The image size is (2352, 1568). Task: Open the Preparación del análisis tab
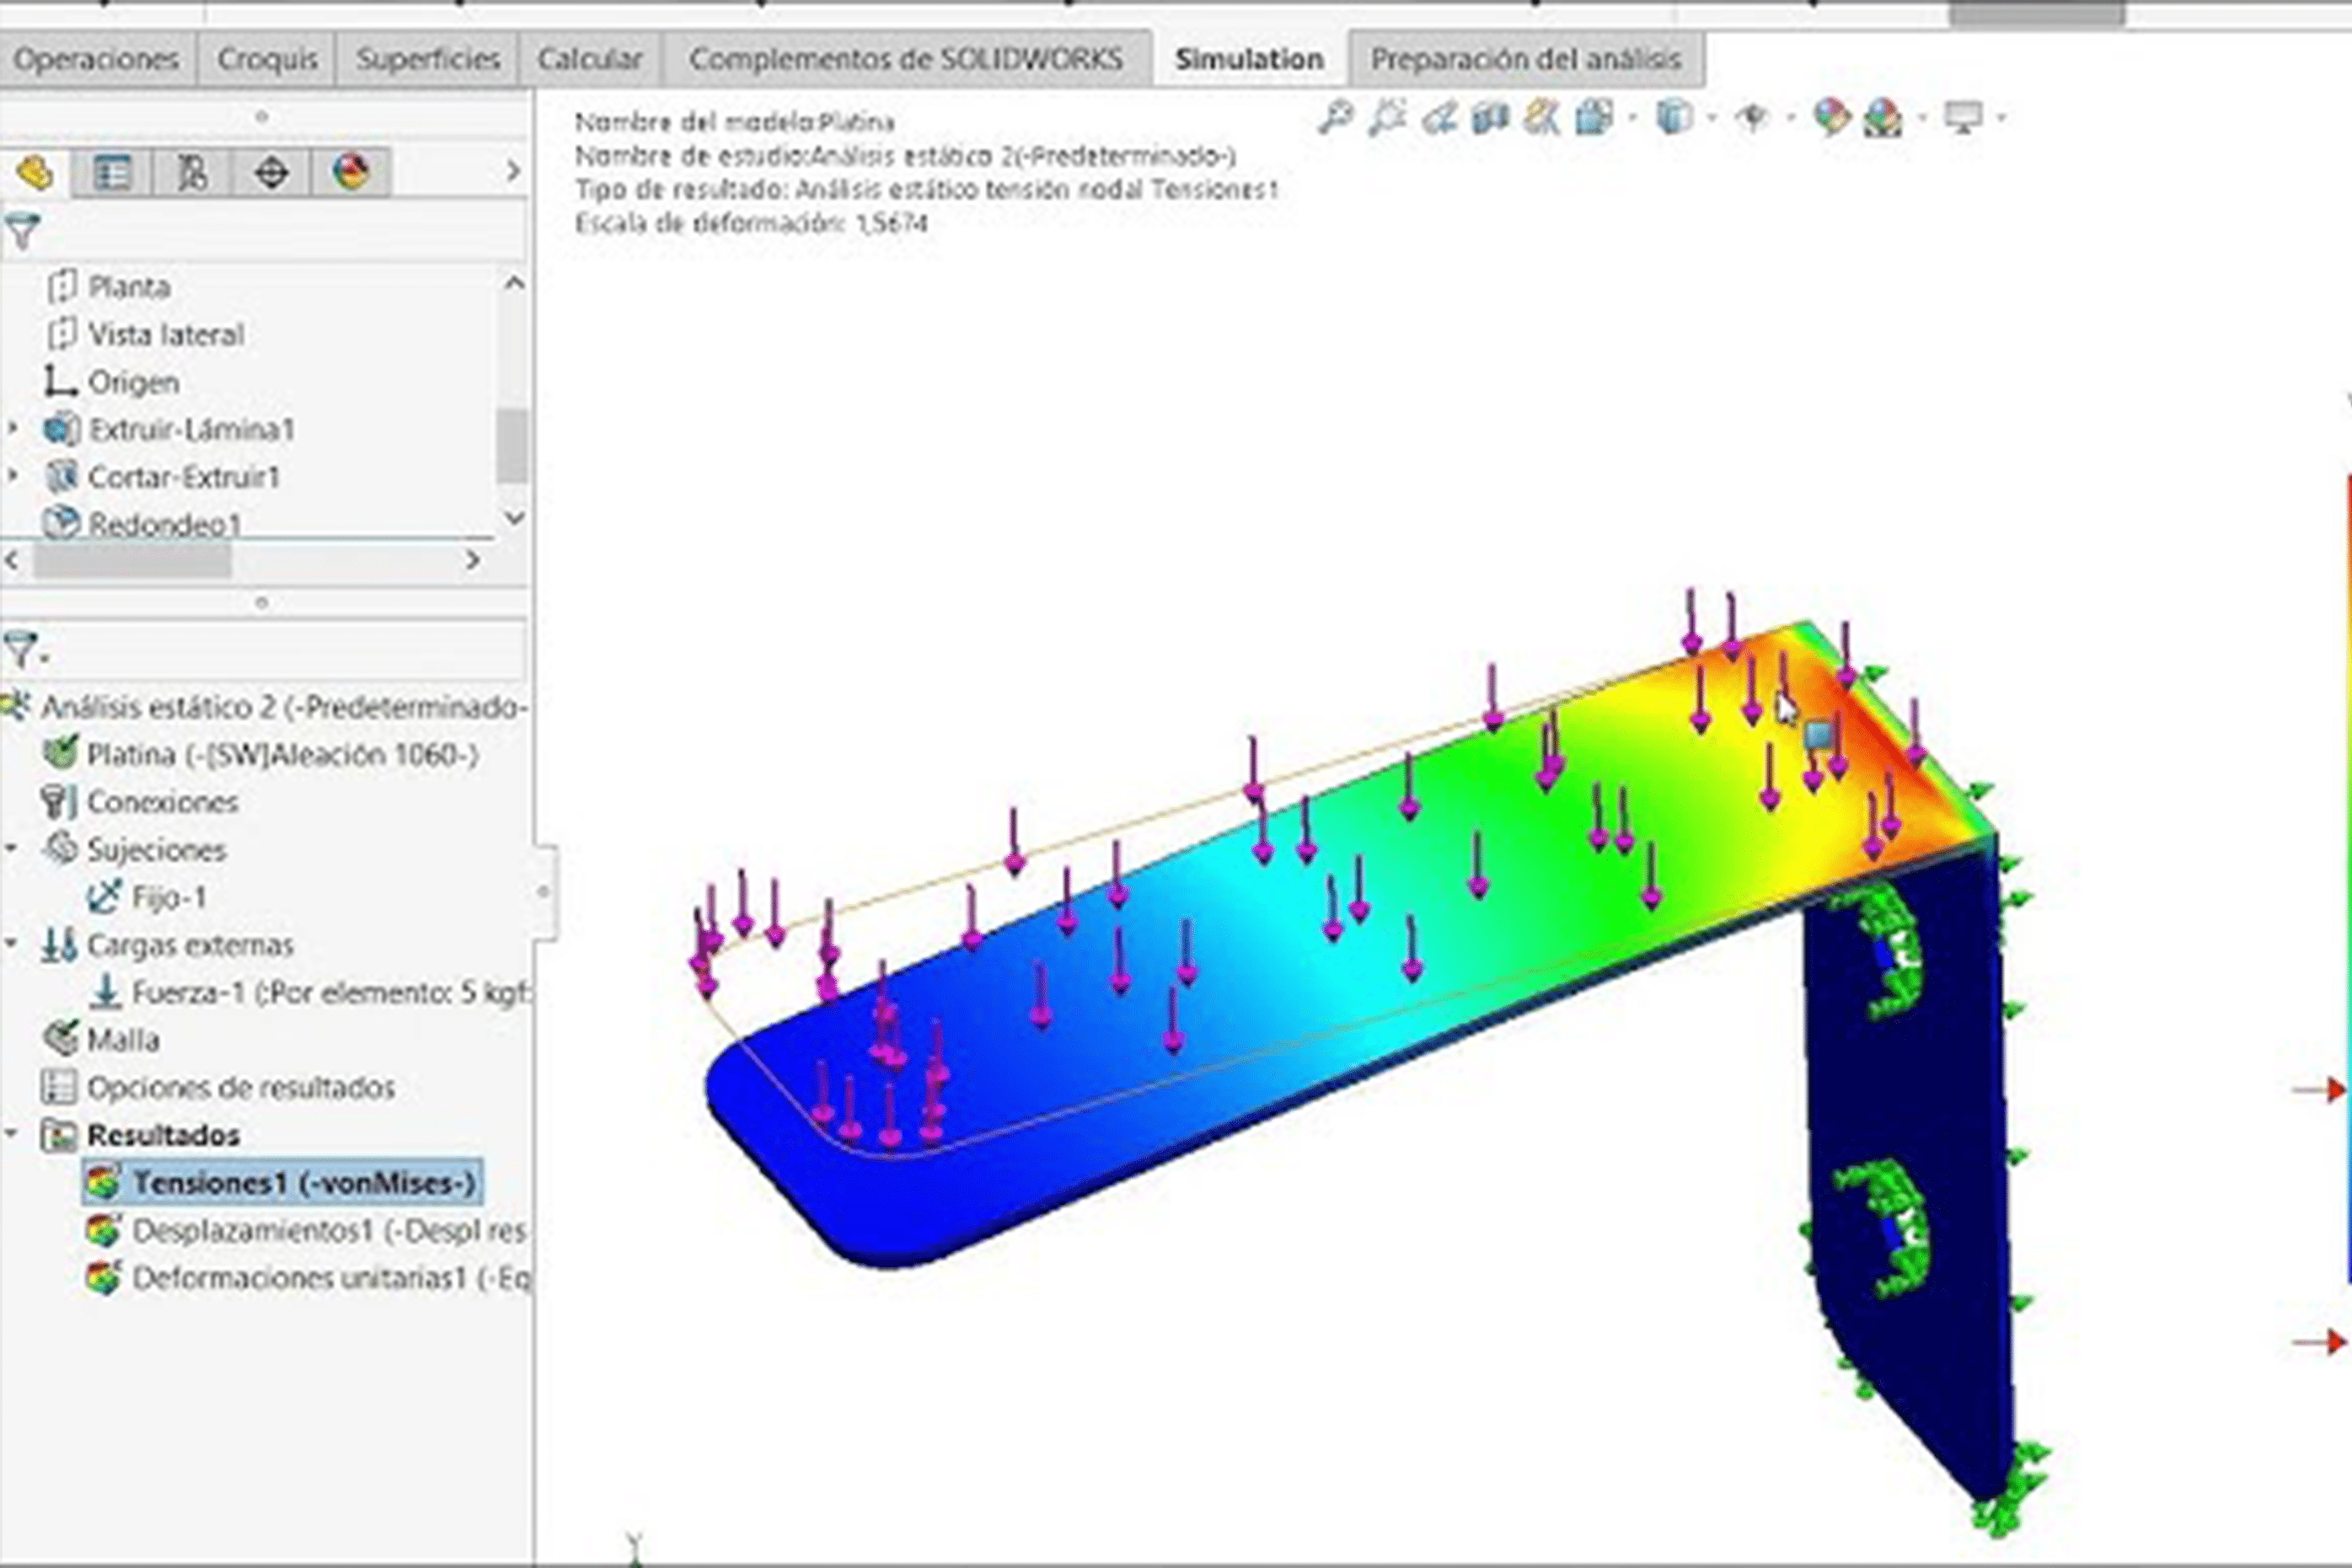(x=1526, y=59)
